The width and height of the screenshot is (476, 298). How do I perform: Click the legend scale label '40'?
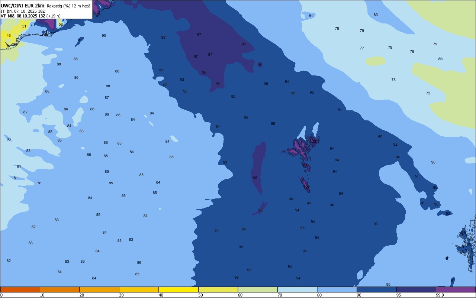tap(161, 295)
